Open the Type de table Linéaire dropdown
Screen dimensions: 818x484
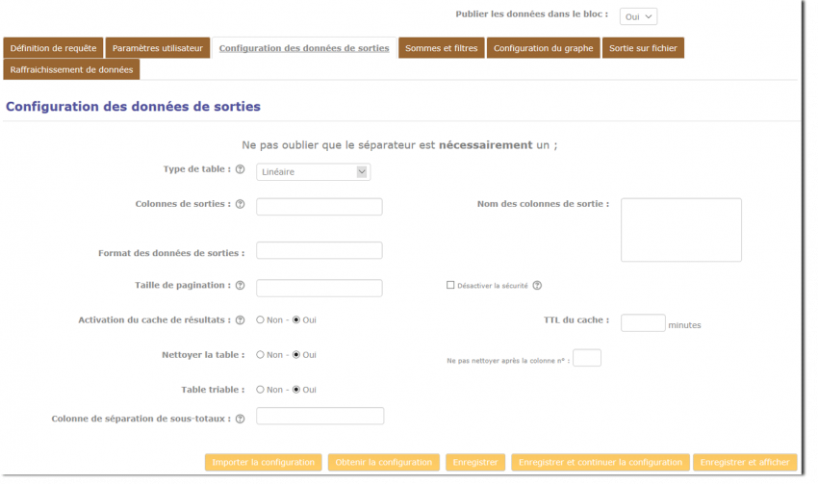[313, 172]
